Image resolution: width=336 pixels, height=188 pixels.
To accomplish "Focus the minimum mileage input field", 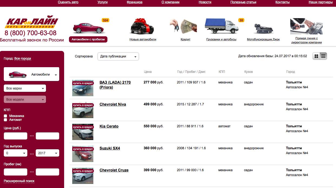I will tap(16, 172).
